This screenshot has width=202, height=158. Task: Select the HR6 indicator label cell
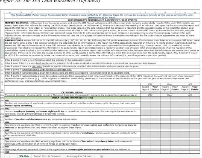(72, 139)
